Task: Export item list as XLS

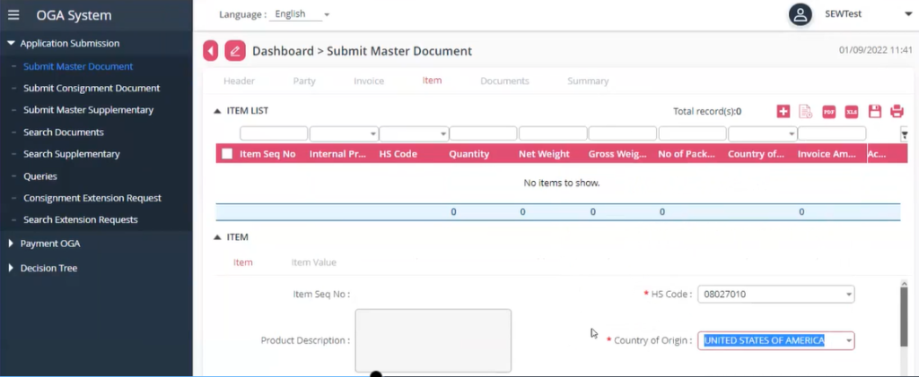Action: coord(851,112)
